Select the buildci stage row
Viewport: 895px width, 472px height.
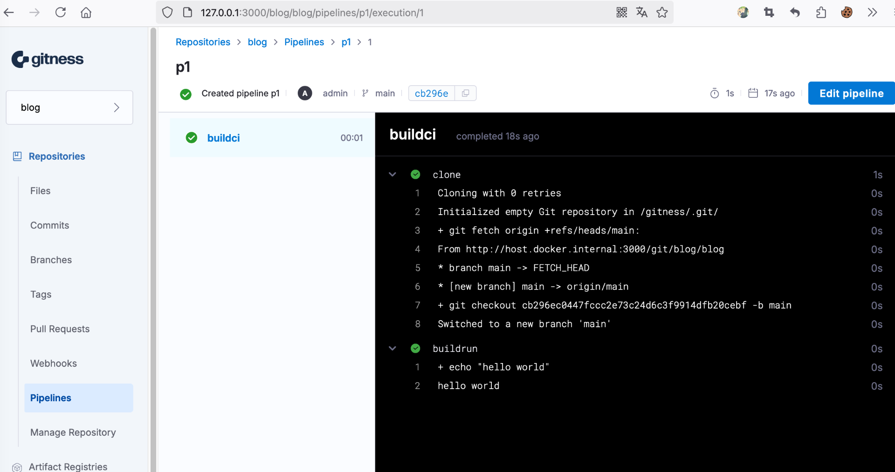272,138
